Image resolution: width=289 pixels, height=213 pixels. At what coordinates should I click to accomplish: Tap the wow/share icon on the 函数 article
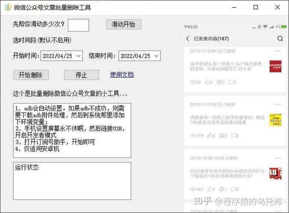[x=222, y=135]
